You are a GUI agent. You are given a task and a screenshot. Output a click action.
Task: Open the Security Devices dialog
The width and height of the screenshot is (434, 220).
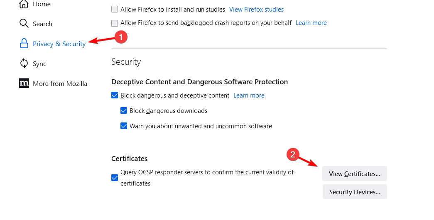(x=355, y=192)
